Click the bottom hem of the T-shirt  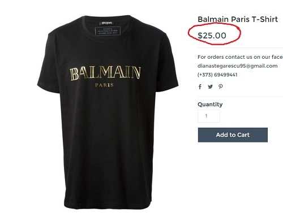pyautogui.click(x=108, y=205)
